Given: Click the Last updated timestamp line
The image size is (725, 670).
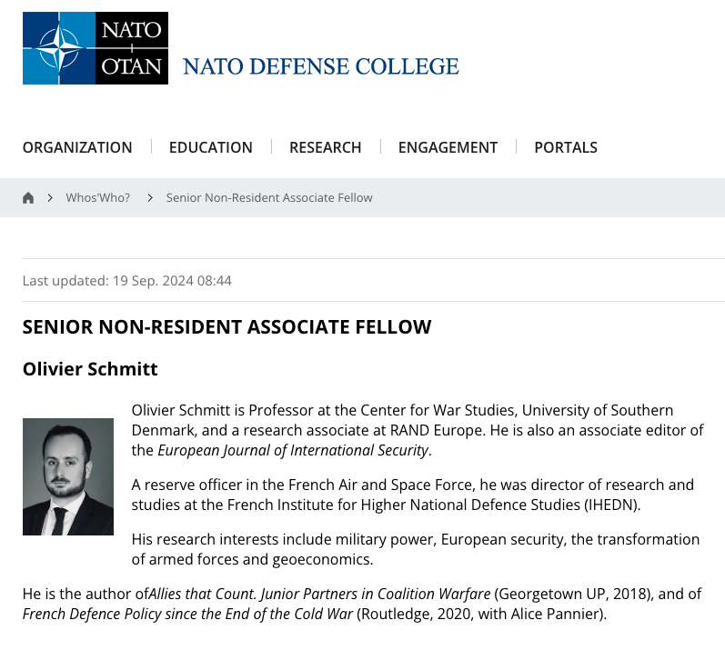Looking at the screenshot, I should [127, 281].
